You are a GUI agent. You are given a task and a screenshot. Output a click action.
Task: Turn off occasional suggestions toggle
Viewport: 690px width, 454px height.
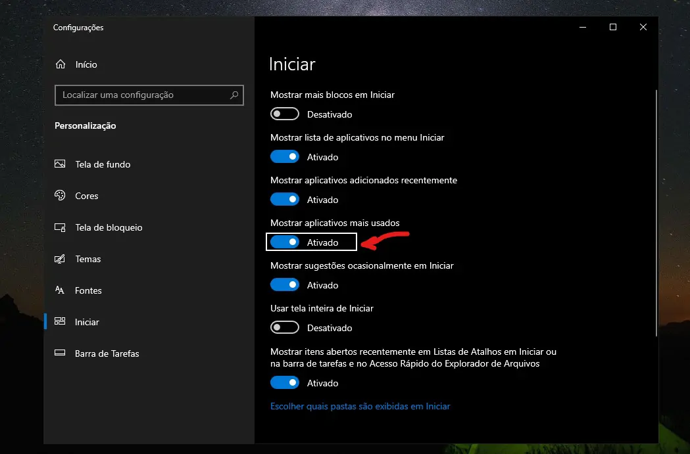click(x=285, y=284)
